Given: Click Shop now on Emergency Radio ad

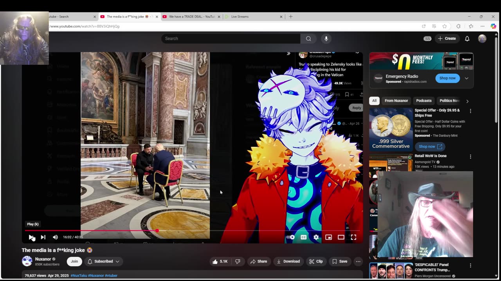Looking at the screenshot, I should (x=447, y=78).
